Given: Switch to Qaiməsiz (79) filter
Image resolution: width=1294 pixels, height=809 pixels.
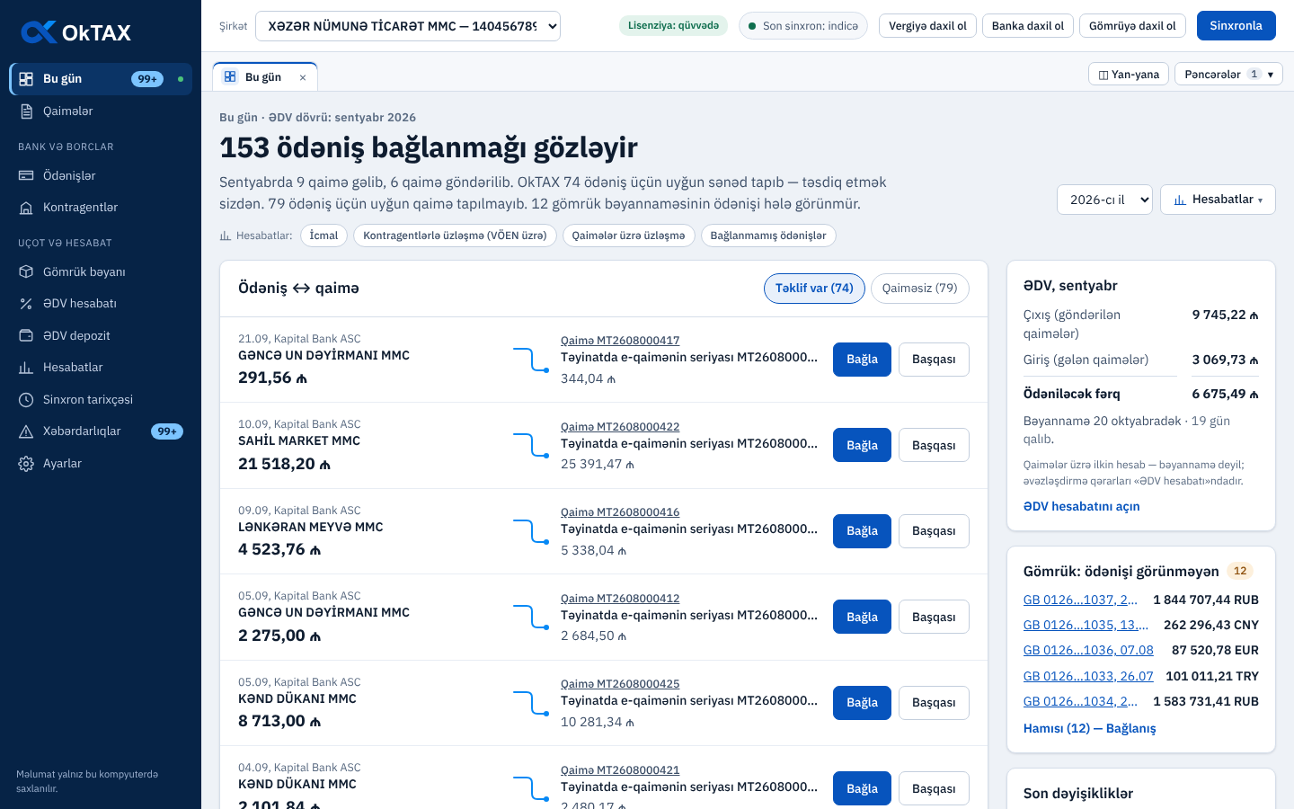Looking at the screenshot, I should click(x=920, y=289).
